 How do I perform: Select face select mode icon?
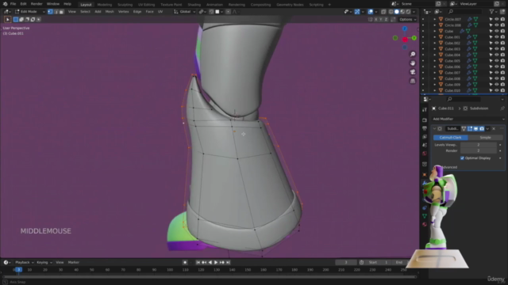(x=61, y=12)
